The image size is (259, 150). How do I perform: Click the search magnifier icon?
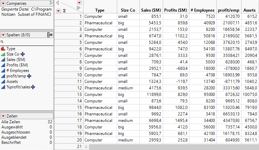[x=2, y=42]
